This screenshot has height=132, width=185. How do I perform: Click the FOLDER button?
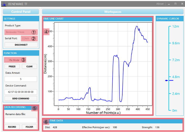click(x=29, y=127)
